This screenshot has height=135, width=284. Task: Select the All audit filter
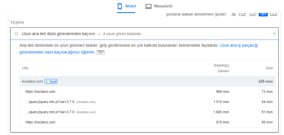tap(233, 14)
